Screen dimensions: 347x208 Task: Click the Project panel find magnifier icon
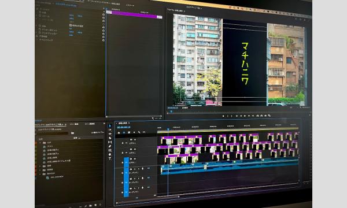pyautogui.click(x=86, y=206)
